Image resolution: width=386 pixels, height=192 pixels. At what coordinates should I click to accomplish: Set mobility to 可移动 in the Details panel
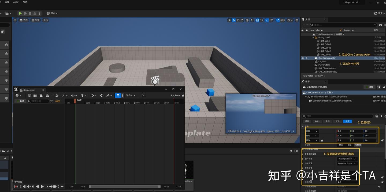coord(358,145)
